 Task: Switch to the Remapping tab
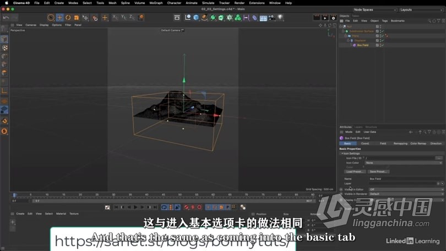(x=400, y=143)
